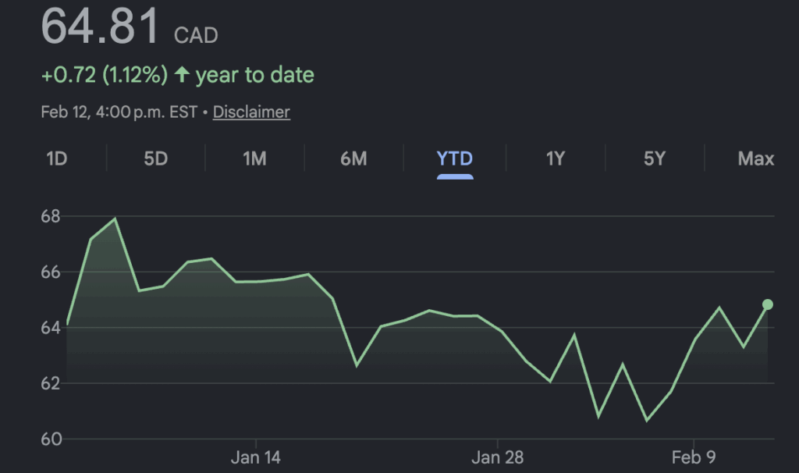Select the 5D chart range
This screenshot has width=799, height=473.
point(155,159)
